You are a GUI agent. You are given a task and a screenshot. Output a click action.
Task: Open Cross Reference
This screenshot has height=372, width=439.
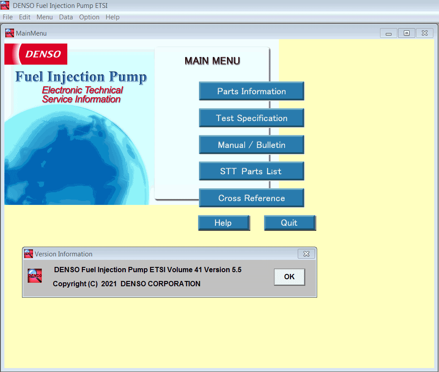[251, 198]
